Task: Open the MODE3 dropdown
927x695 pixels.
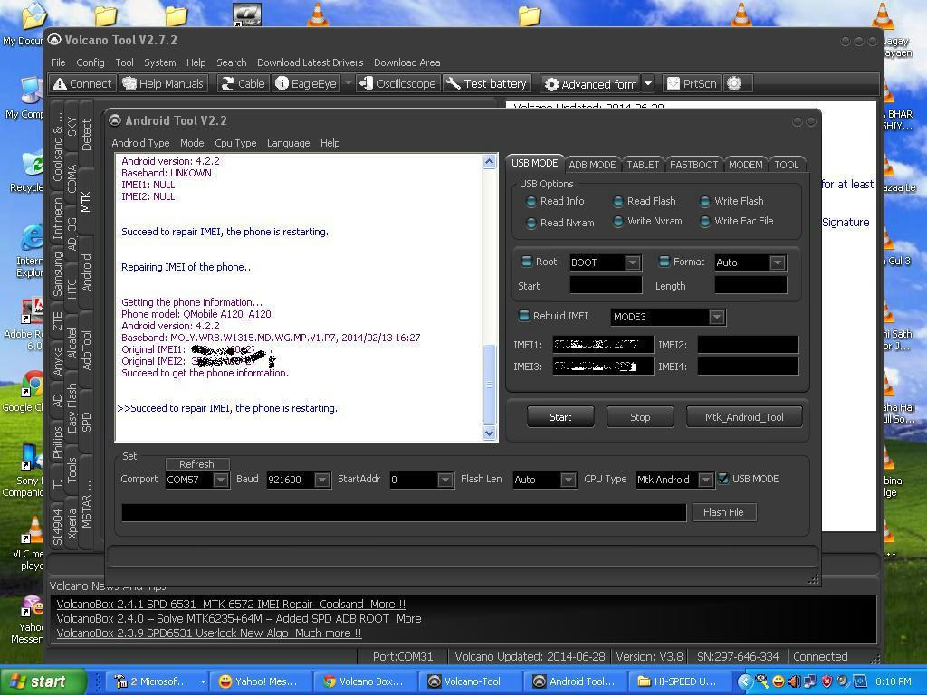Action: point(717,317)
